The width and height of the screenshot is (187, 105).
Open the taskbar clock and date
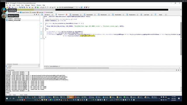pyautogui.click(x=174, y=99)
